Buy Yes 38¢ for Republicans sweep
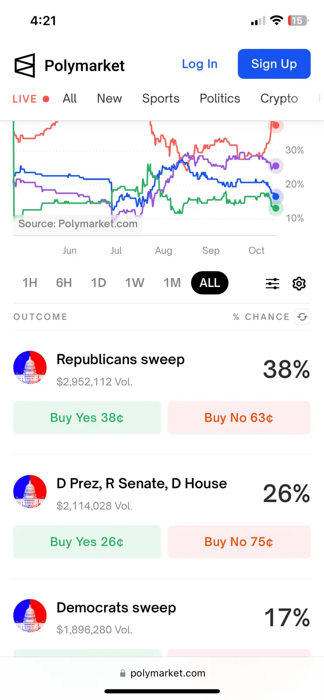Viewport: 324px width, 700px height. 87,418
